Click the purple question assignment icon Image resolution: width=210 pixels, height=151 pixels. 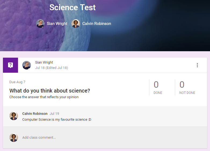(x=10, y=65)
